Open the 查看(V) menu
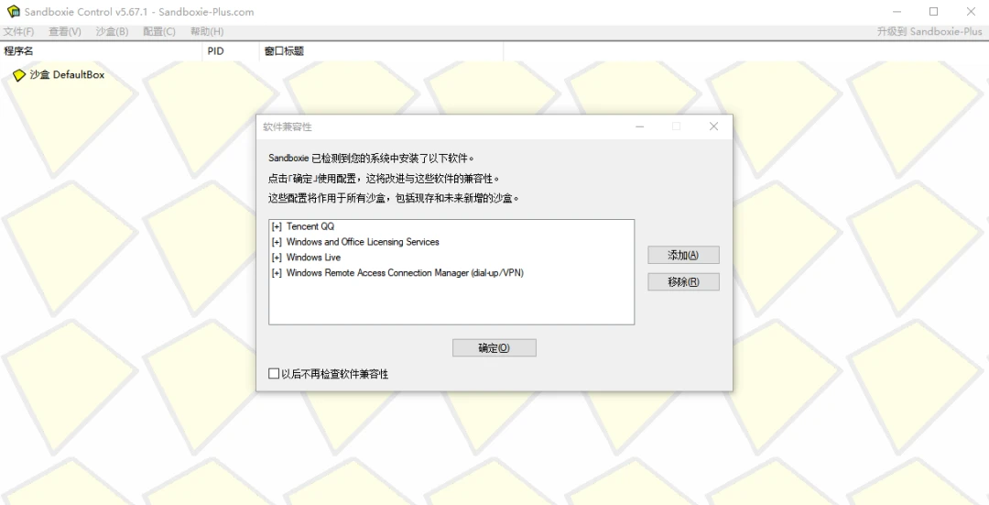The width and height of the screenshot is (989, 505). pos(65,31)
